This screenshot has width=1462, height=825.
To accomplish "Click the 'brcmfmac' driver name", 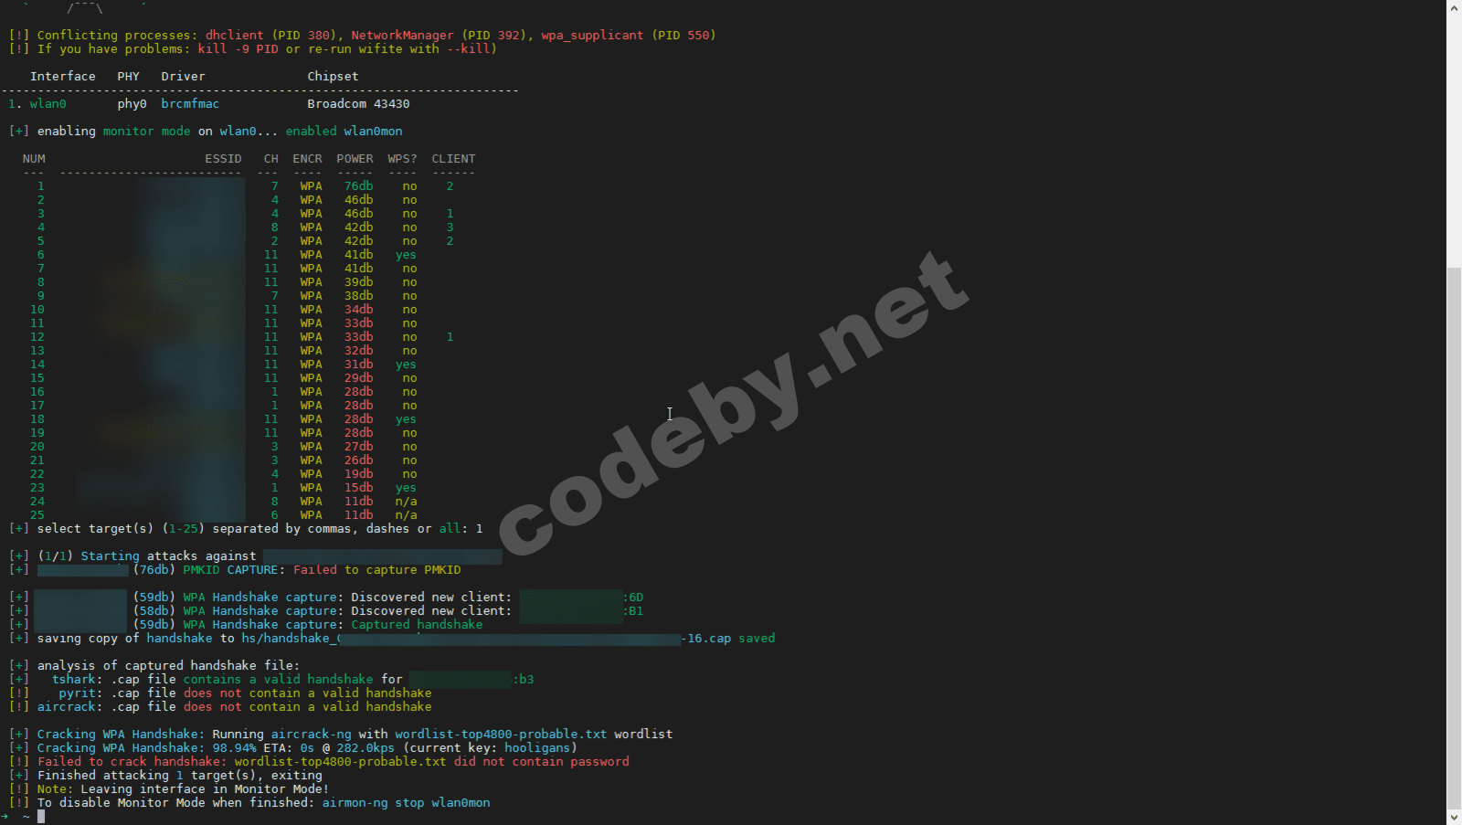I will tap(190, 104).
